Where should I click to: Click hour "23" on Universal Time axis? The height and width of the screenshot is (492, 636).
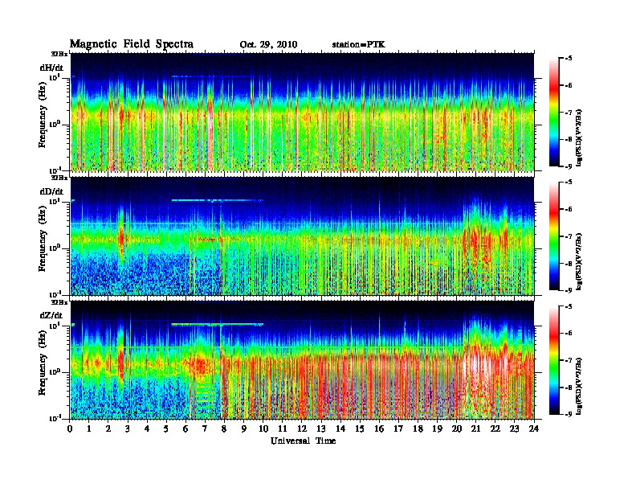514,428
